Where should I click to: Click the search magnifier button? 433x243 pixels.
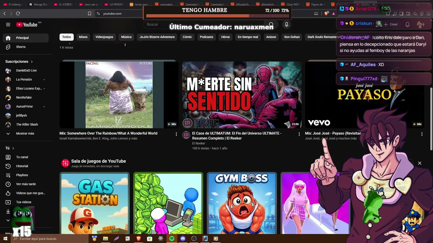(x=271, y=24)
